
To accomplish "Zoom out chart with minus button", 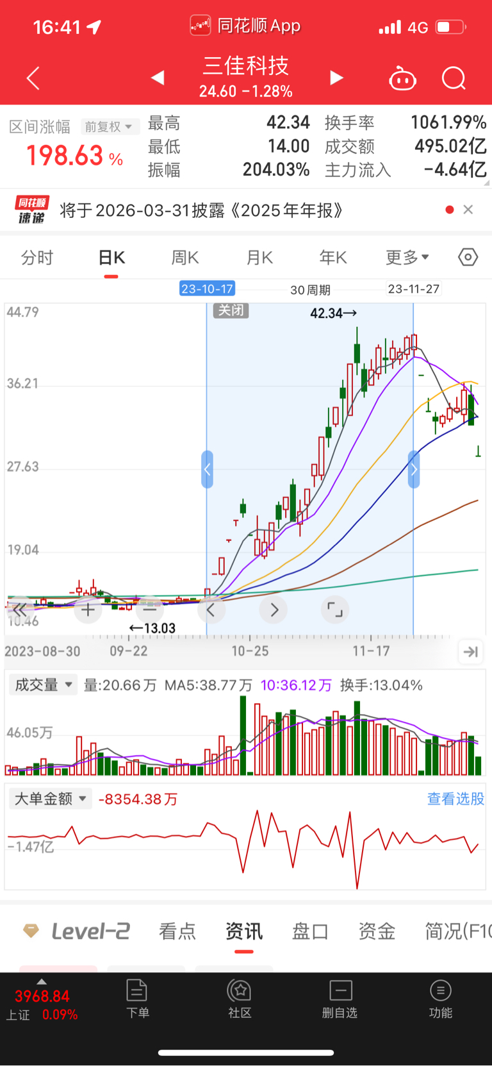I will 149,610.
